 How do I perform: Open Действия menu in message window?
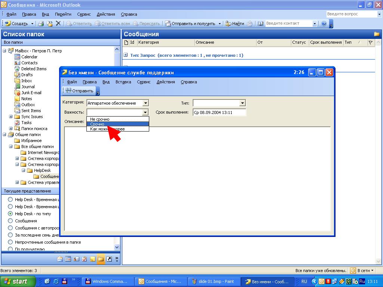(166, 82)
